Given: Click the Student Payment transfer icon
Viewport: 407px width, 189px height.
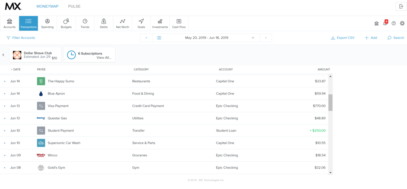Looking at the screenshot, I should [41, 131].
